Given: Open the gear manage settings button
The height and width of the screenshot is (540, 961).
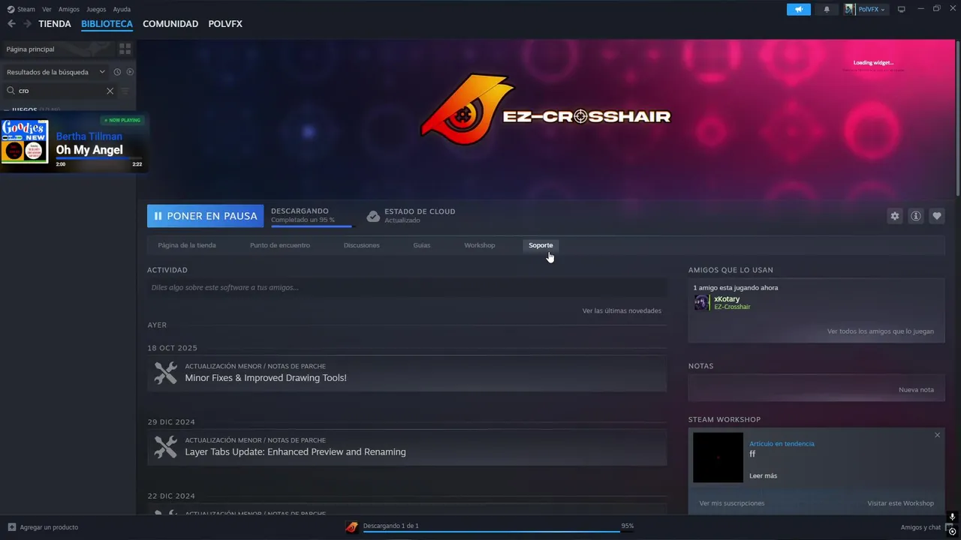Looking at the screenshot, I should click(x=894, y=216).
